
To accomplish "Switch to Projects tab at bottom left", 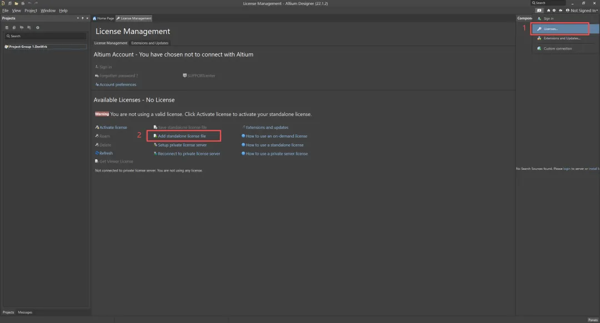I will (x=8, y=312).
